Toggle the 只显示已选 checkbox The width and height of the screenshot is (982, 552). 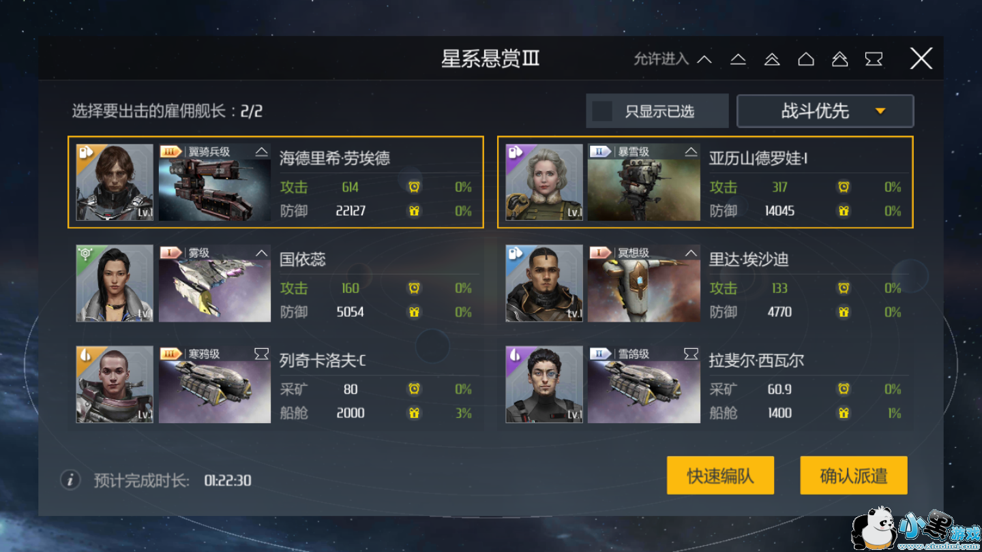[x=602, y=111]
